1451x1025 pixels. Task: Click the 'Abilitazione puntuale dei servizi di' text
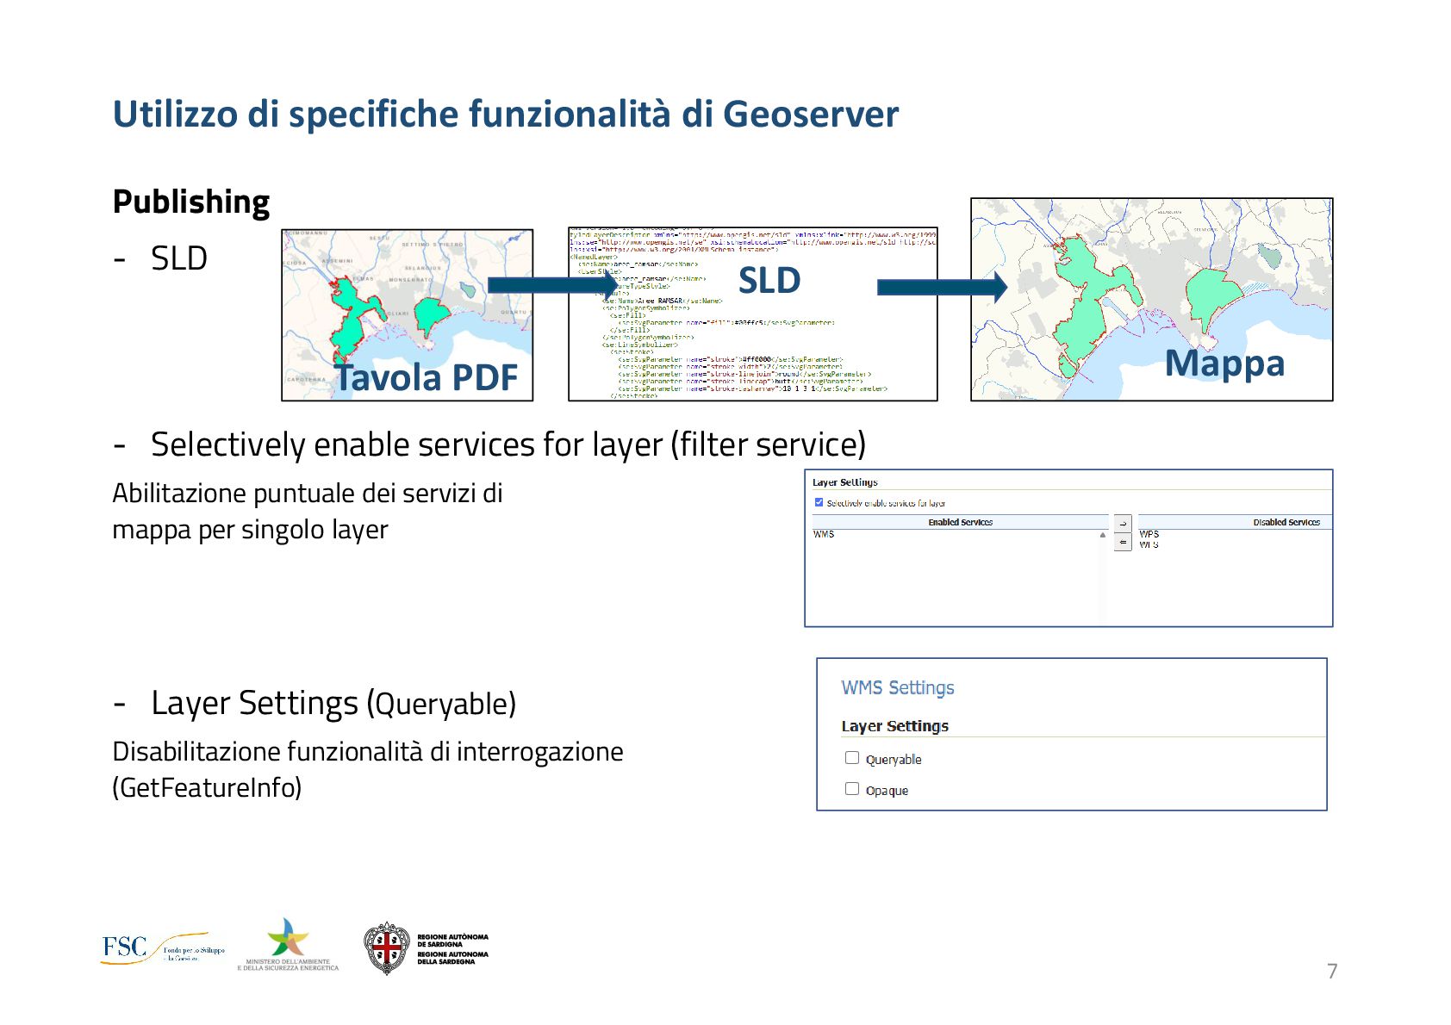click(308, 494)
